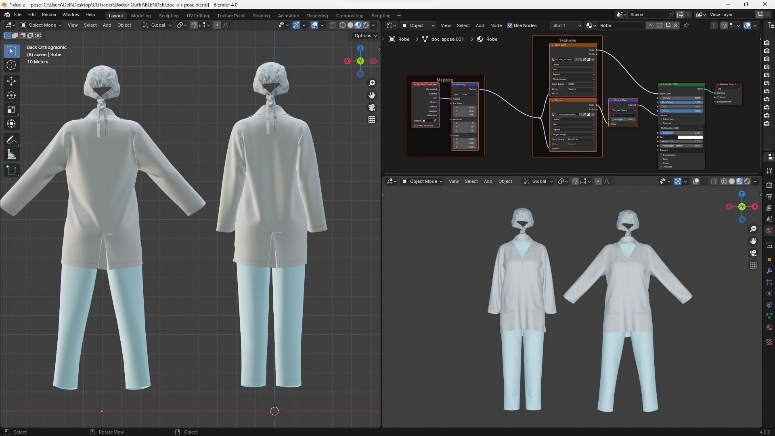Pin the node editor material
This screenshot has height=436, width=775.
coord(686,25)
